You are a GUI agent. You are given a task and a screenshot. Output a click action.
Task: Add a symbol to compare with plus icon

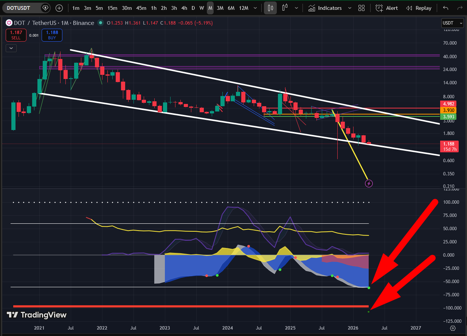pyautogui.click(x=59, y=8)
